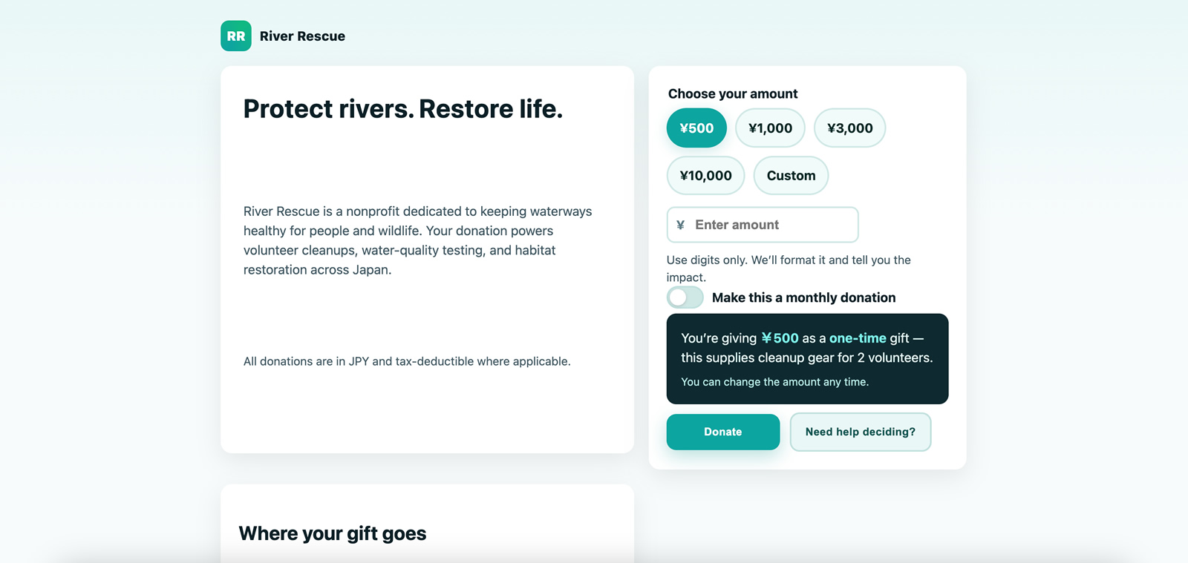Click the 'Choose your amount' heading
Viewport: 1188px width, 563px height.
[733, 93]
